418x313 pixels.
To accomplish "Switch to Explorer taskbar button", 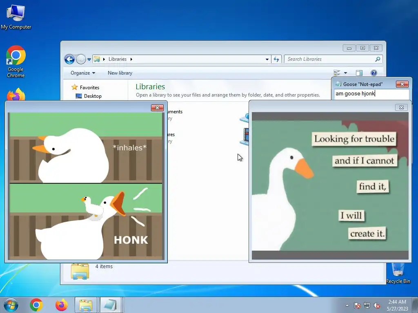I will (86, 305).
